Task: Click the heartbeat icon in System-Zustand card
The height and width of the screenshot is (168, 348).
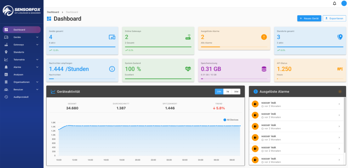Action: [188, 69]
